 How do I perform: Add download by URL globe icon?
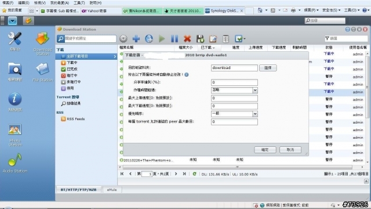pos(149,39)
